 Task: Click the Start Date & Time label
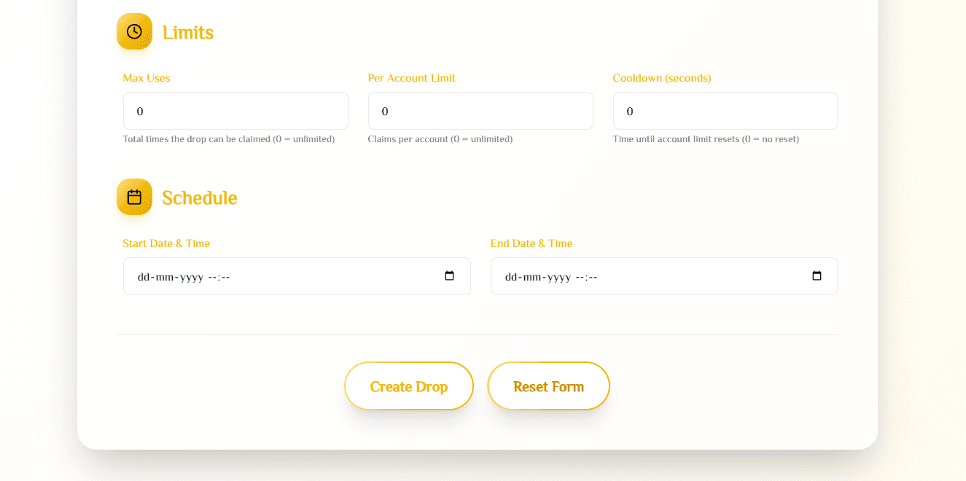click(x=166, y=243)
